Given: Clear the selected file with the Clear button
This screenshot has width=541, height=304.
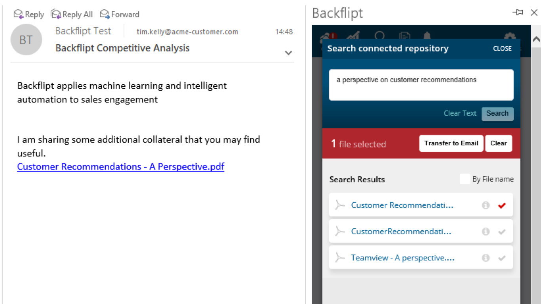Looking at the screenshot, I should (498, 143).
